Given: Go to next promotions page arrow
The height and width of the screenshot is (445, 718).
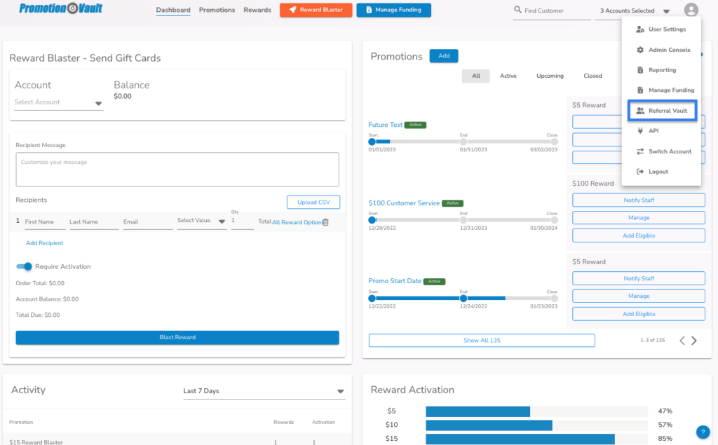Looking at the screenshot, I should (x=694, y=341).
